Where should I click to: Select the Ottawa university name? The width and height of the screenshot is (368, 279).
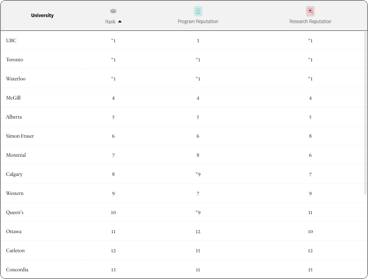pyautogui.click(x=14, y=231)
